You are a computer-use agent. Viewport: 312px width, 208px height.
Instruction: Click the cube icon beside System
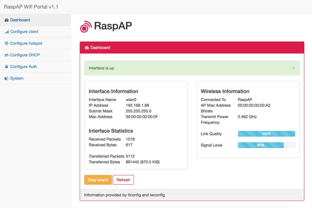tap(7, 78)
